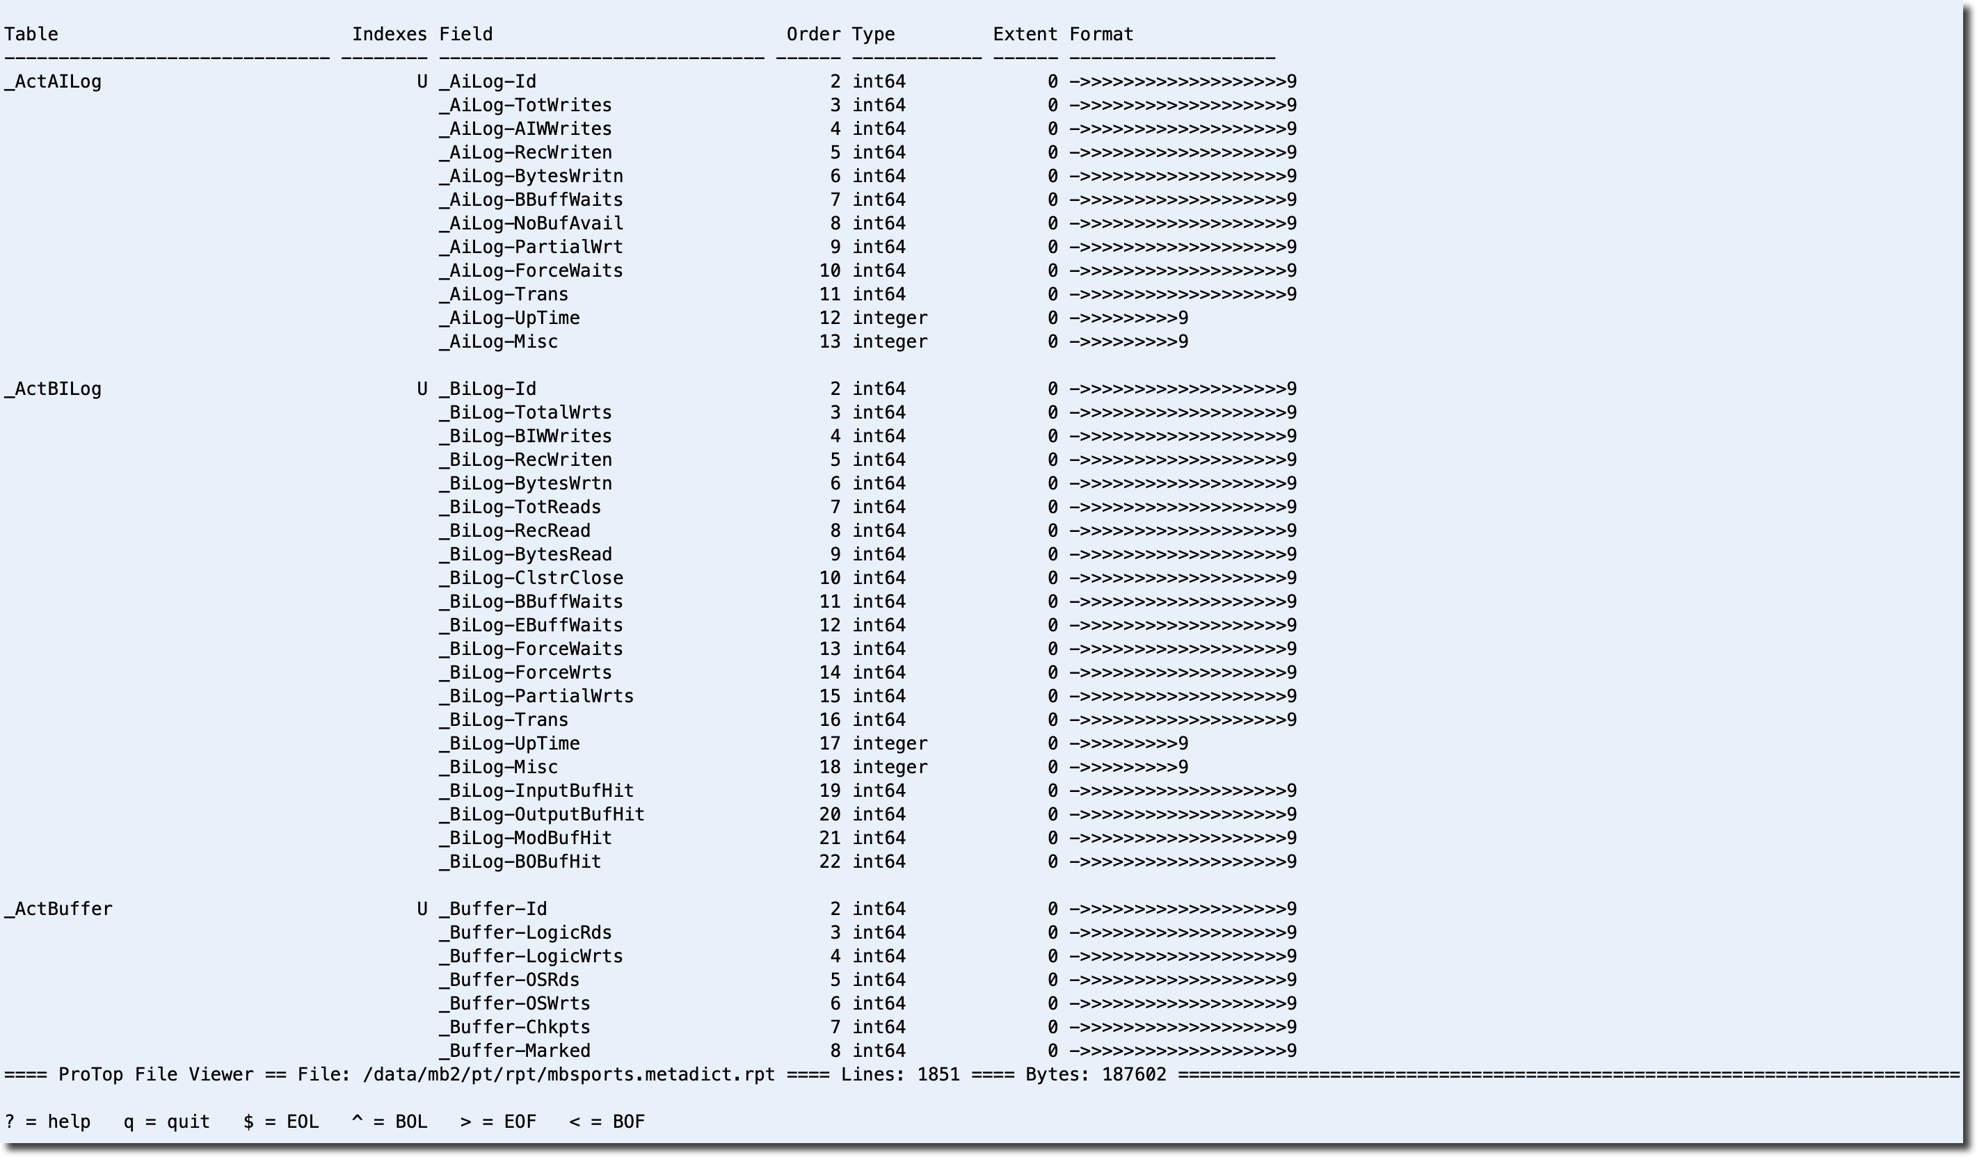Screen dimensions: 1977x1157
Task: Click the _Buffer-Marked field row
Action: pyautogui.click(x=515, y=1051)
